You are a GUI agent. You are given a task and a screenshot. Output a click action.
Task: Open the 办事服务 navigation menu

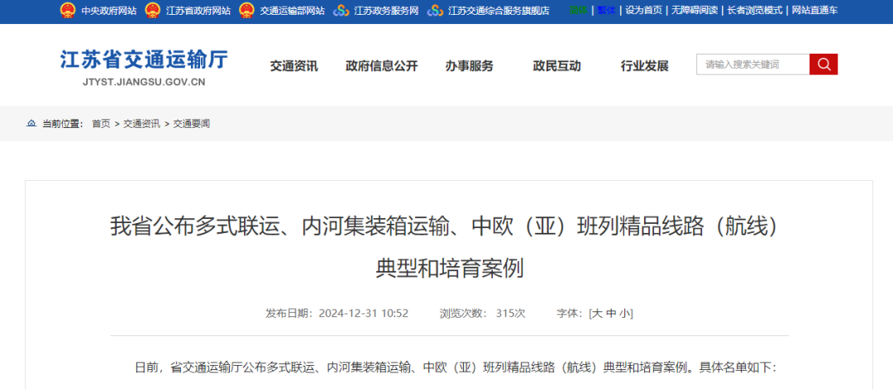coord(469,66)
